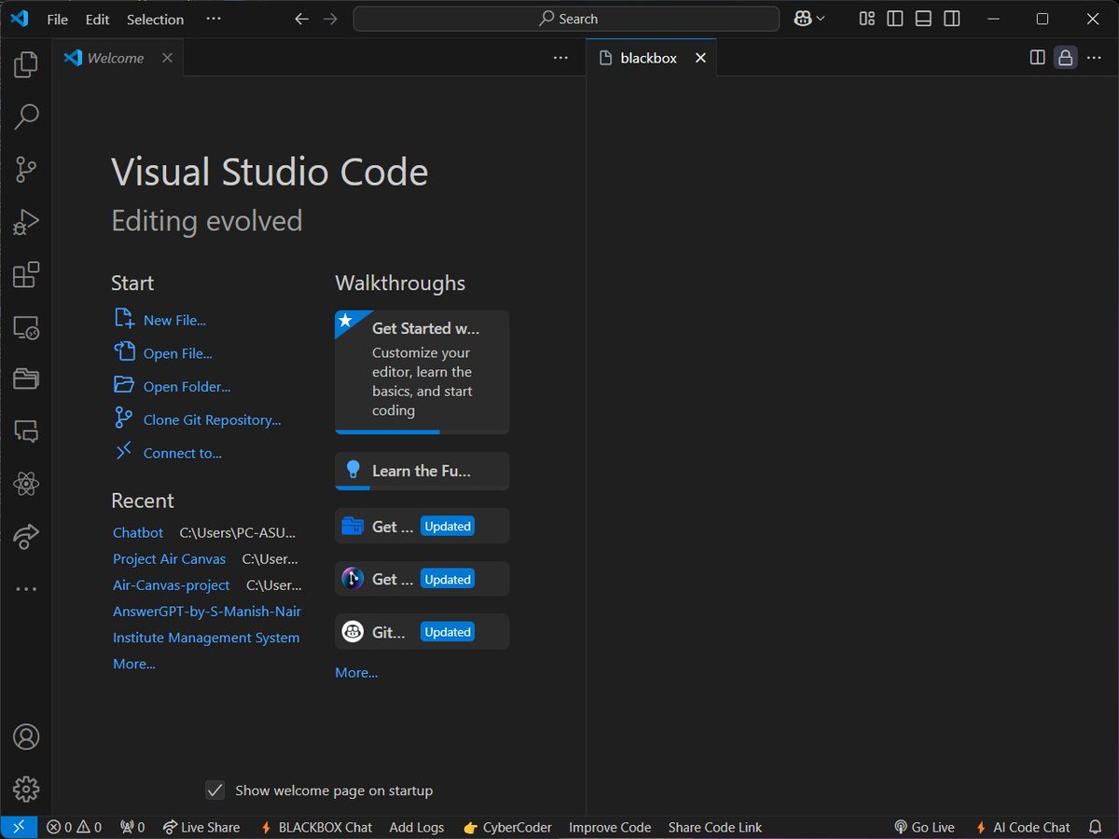The image size is (1119, 839).
Task: Toggle Show welcome page on startup checkbox
Action: [215, 791]
